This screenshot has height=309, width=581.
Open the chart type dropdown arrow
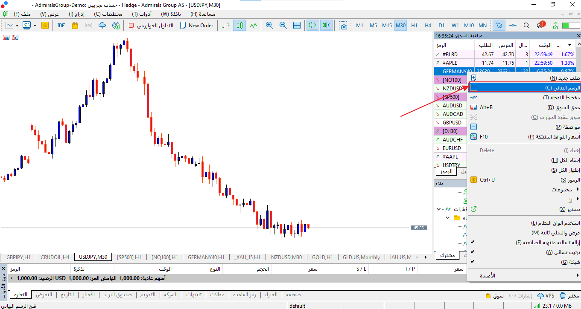point(18,26)
